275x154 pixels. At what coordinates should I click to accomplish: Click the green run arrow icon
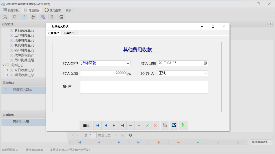[183, 125]
